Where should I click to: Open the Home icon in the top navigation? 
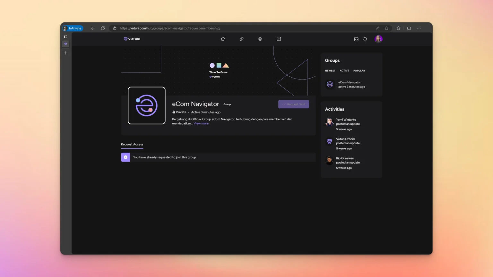tap(223, 39)
